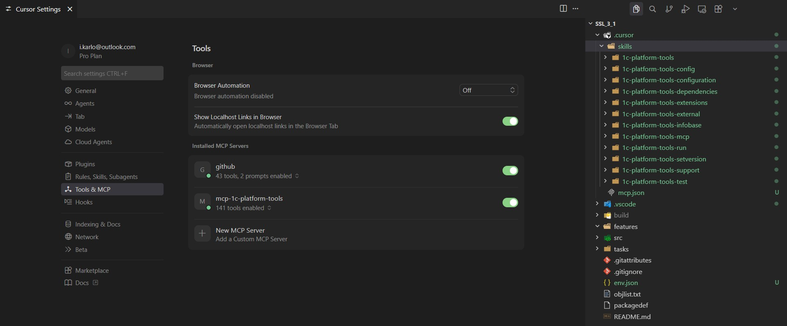Expand the .vscode folder
The height and width of the screenshot is (326, 787).
click(x=598, y=204)
